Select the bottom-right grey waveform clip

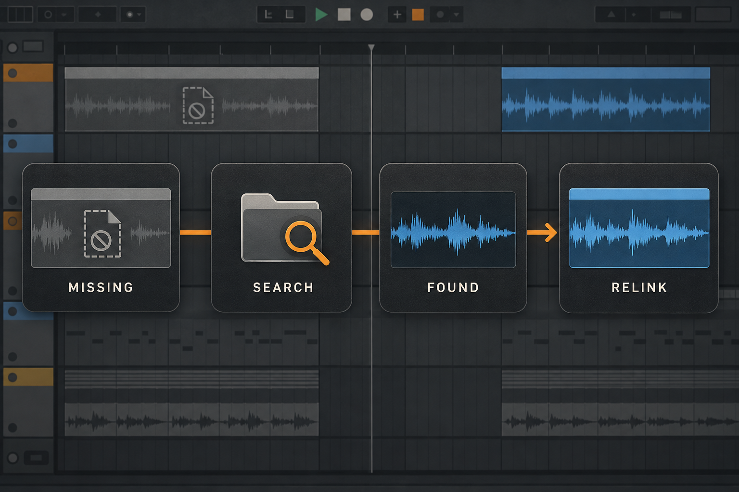(x=620, y=419)
